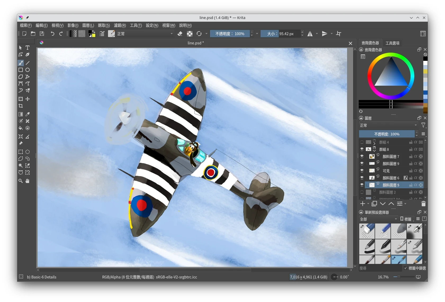This screenshot has width=445, height=302.
Task: Activate the Crop tool
Action: (20, 106)
